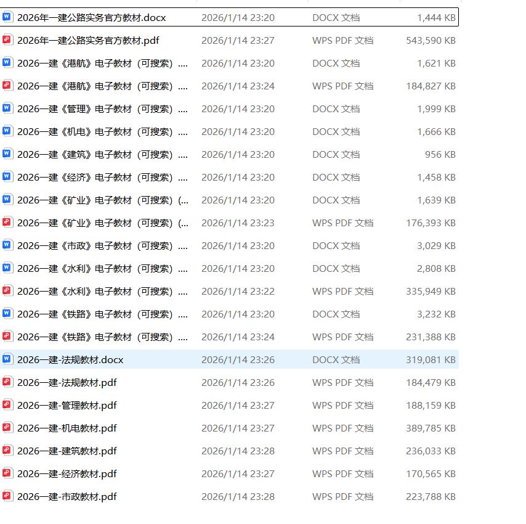
Task: Click the PDF icon of 2026一建-机电教材.pdf
Action: click(x=7, y=428)
